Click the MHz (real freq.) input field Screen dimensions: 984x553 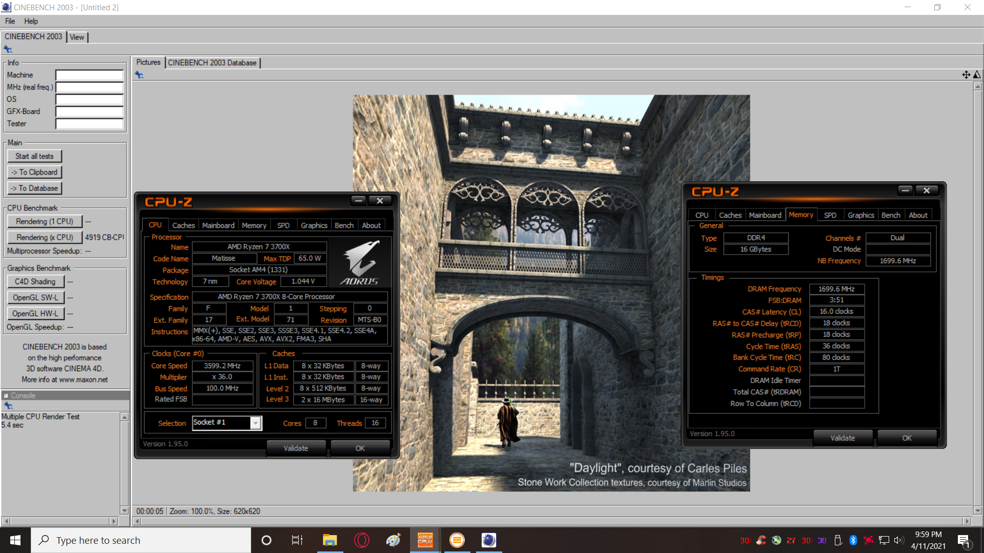point(89,87)
